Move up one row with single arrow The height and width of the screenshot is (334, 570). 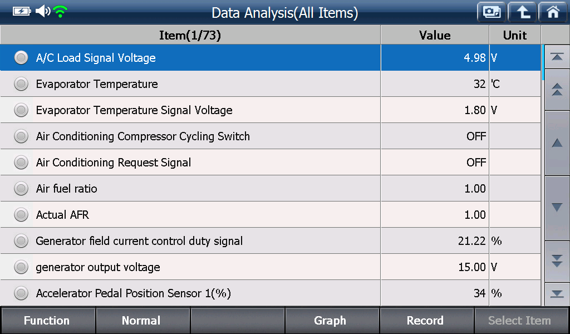click(x=557, y=143)
